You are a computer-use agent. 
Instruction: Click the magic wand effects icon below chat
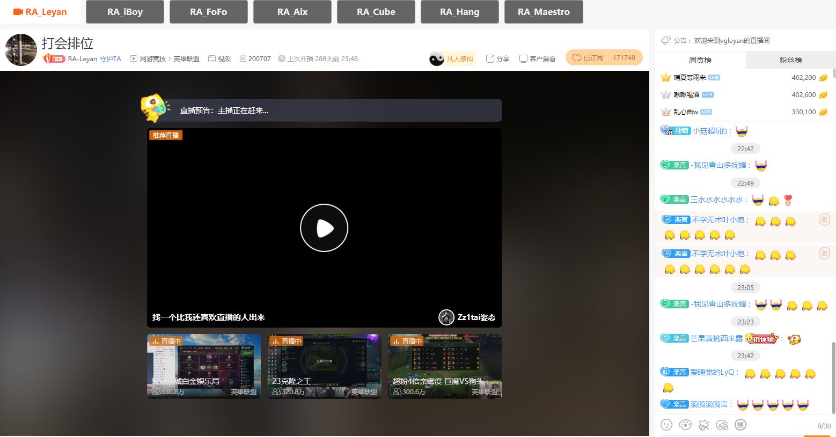(703, 425)
